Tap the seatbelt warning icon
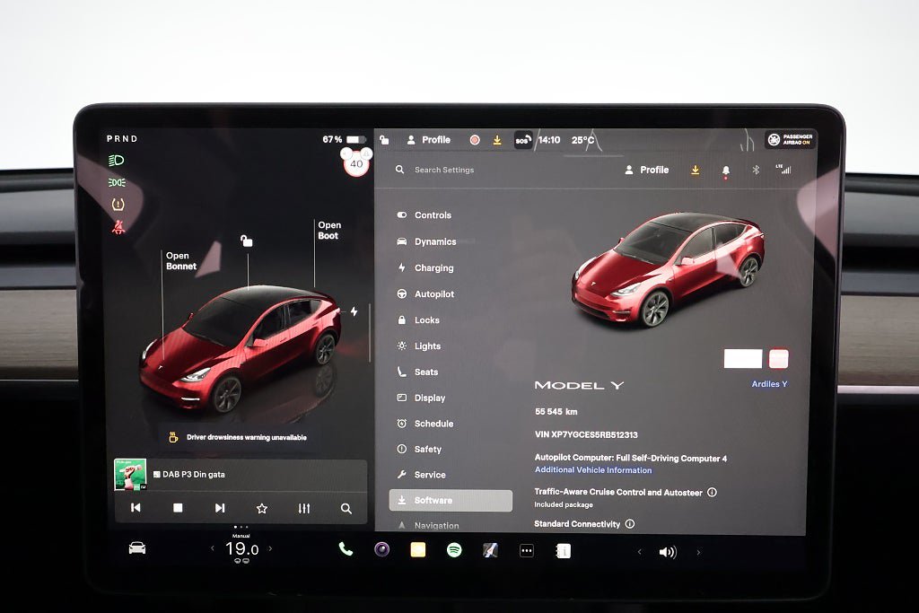Viewport: 919px width, 613px height. click(118, 227)
